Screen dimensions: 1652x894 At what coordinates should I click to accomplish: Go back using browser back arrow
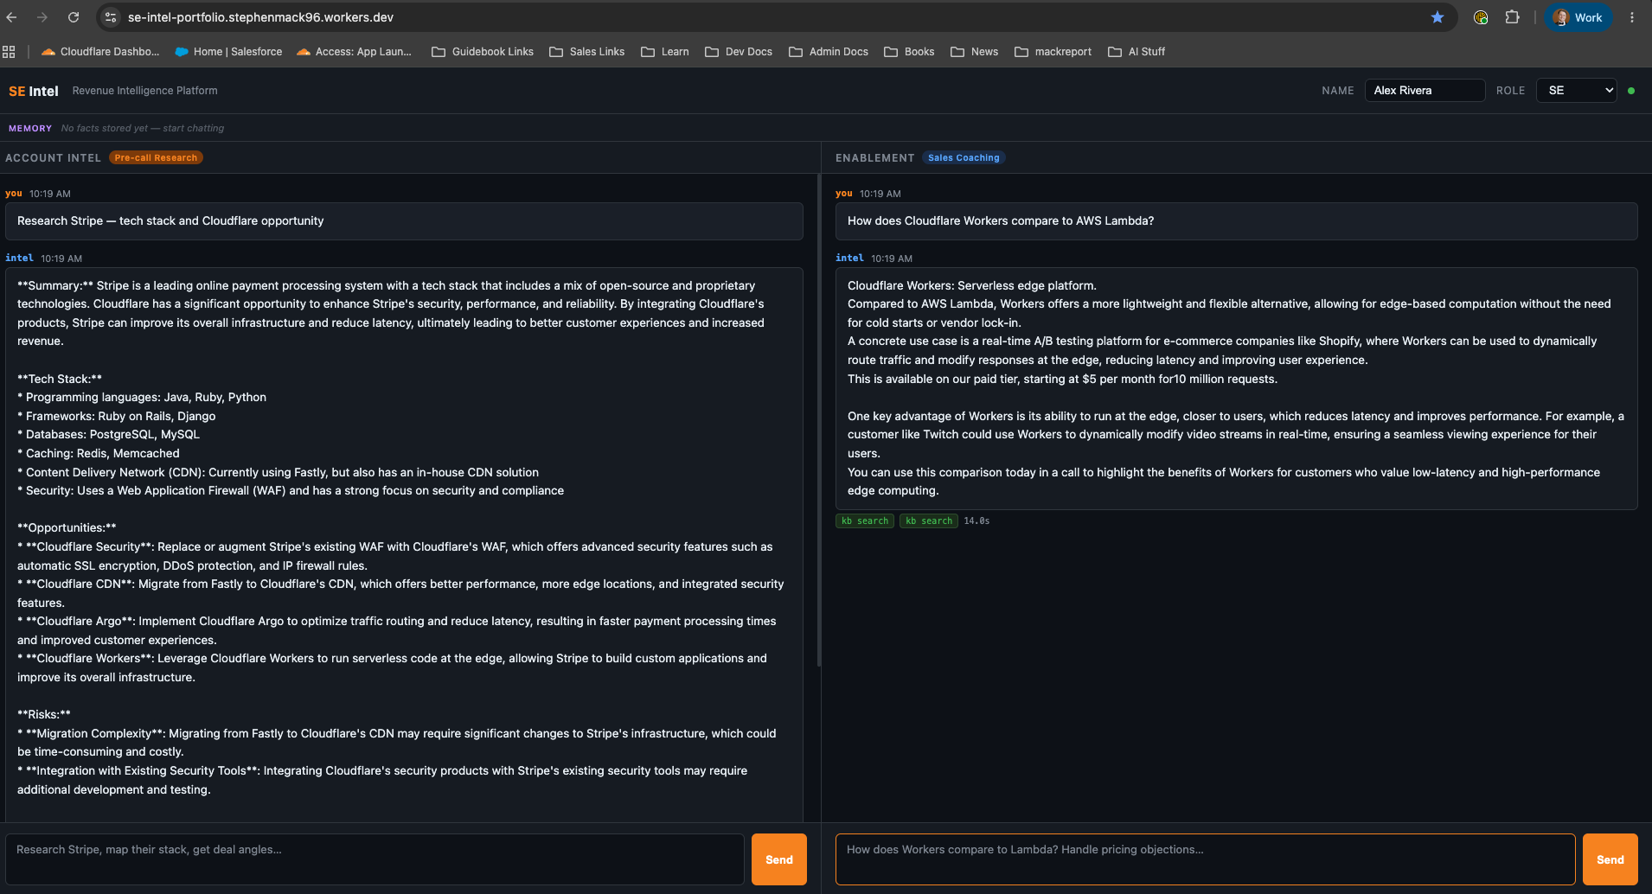(x=11, y=17)
